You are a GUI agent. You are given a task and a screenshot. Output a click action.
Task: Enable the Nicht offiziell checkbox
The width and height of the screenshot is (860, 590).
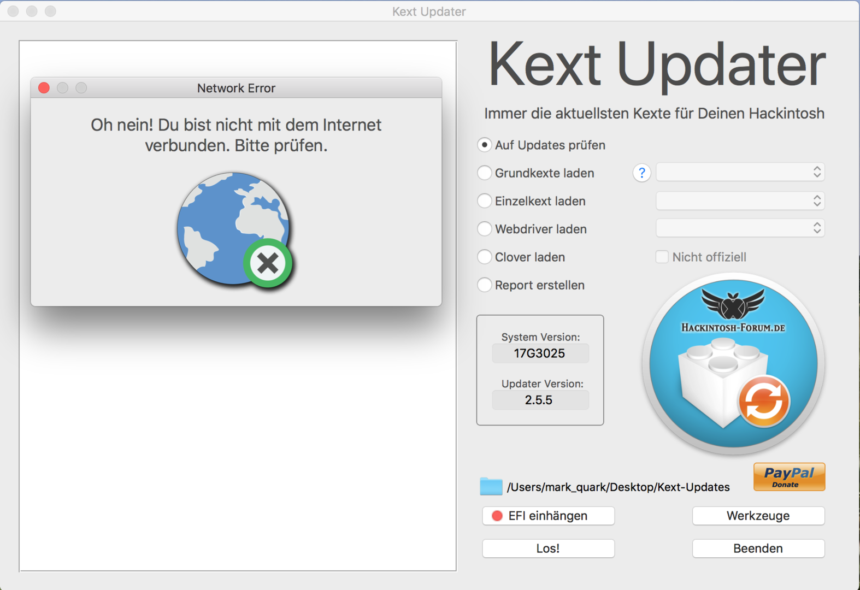click(x=662, y=257)
